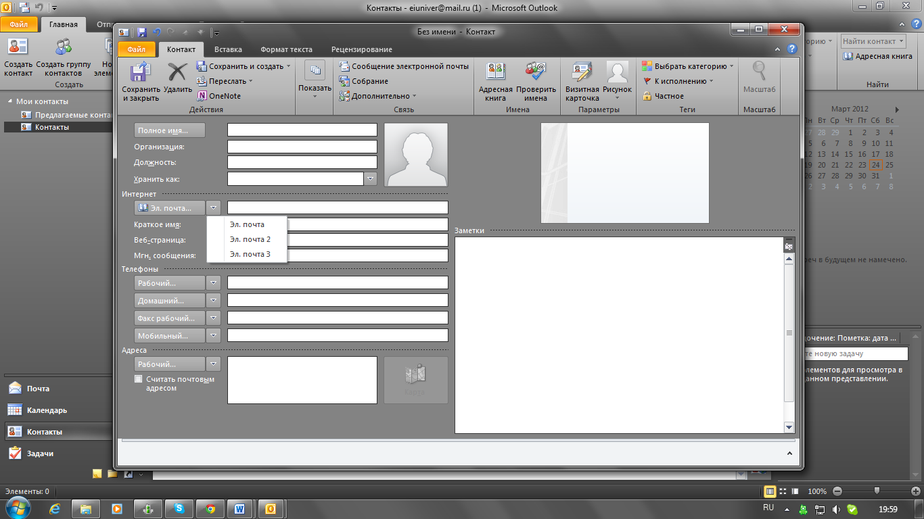
Task: Open Skype from the taskbar
Action: point(179,509)
